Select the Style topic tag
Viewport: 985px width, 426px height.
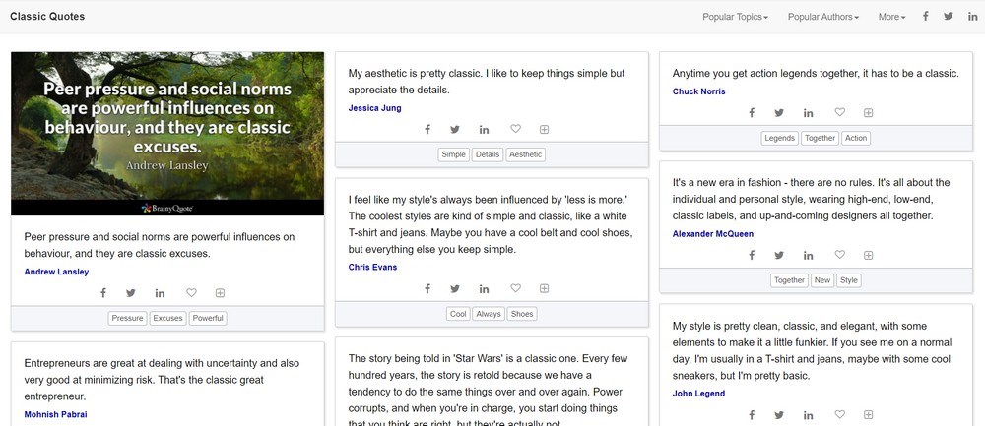pos(849,280)
